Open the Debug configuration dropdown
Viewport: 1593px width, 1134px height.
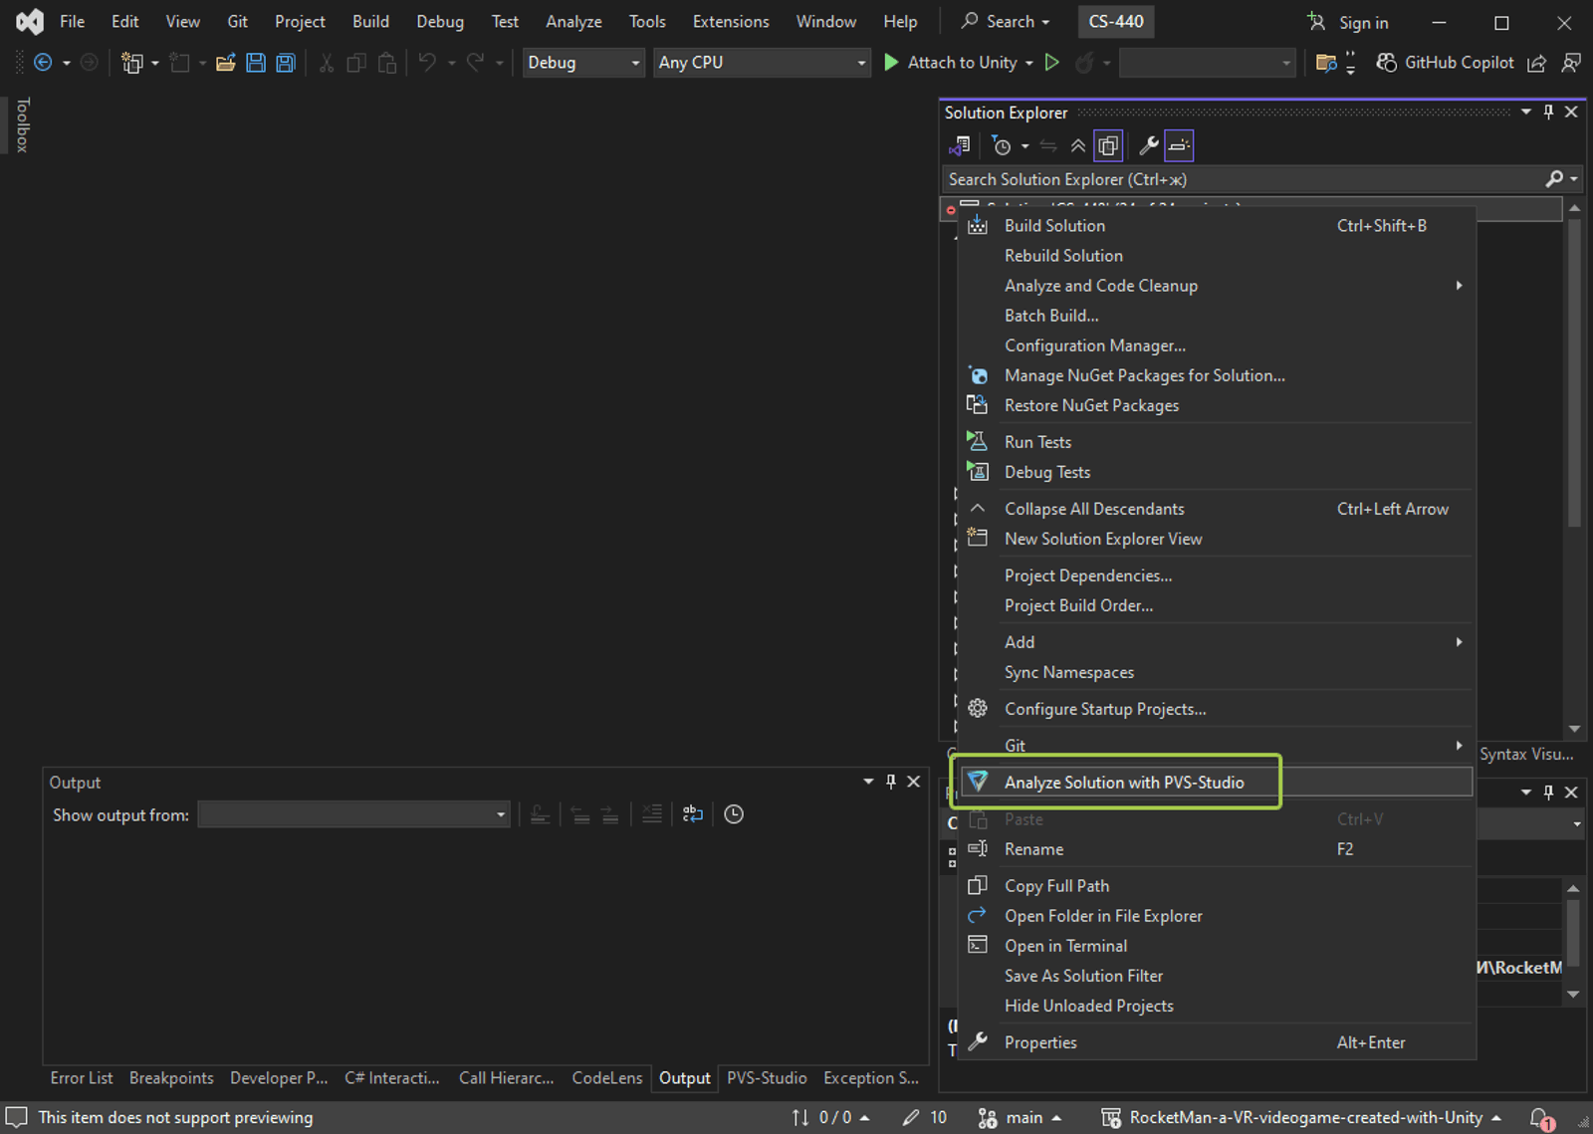pyautogui.click(x=583, y=63)
